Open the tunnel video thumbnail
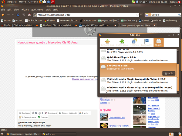This screenshot has height=136, width=182. tap(140, 109)
